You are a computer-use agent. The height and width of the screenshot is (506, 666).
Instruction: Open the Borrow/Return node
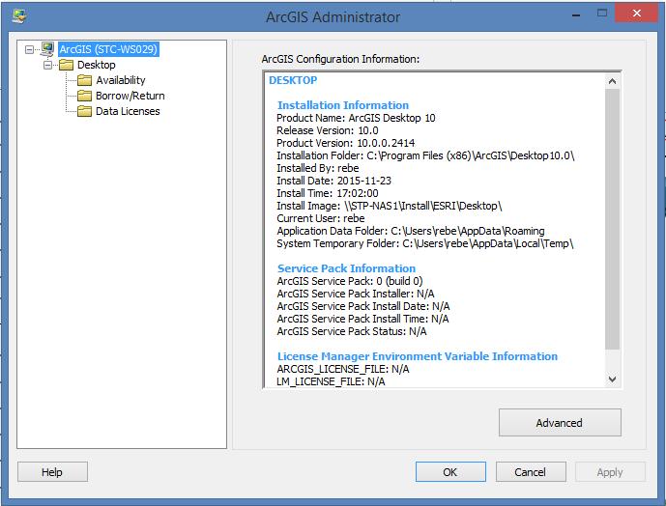(x=130, y=96)
